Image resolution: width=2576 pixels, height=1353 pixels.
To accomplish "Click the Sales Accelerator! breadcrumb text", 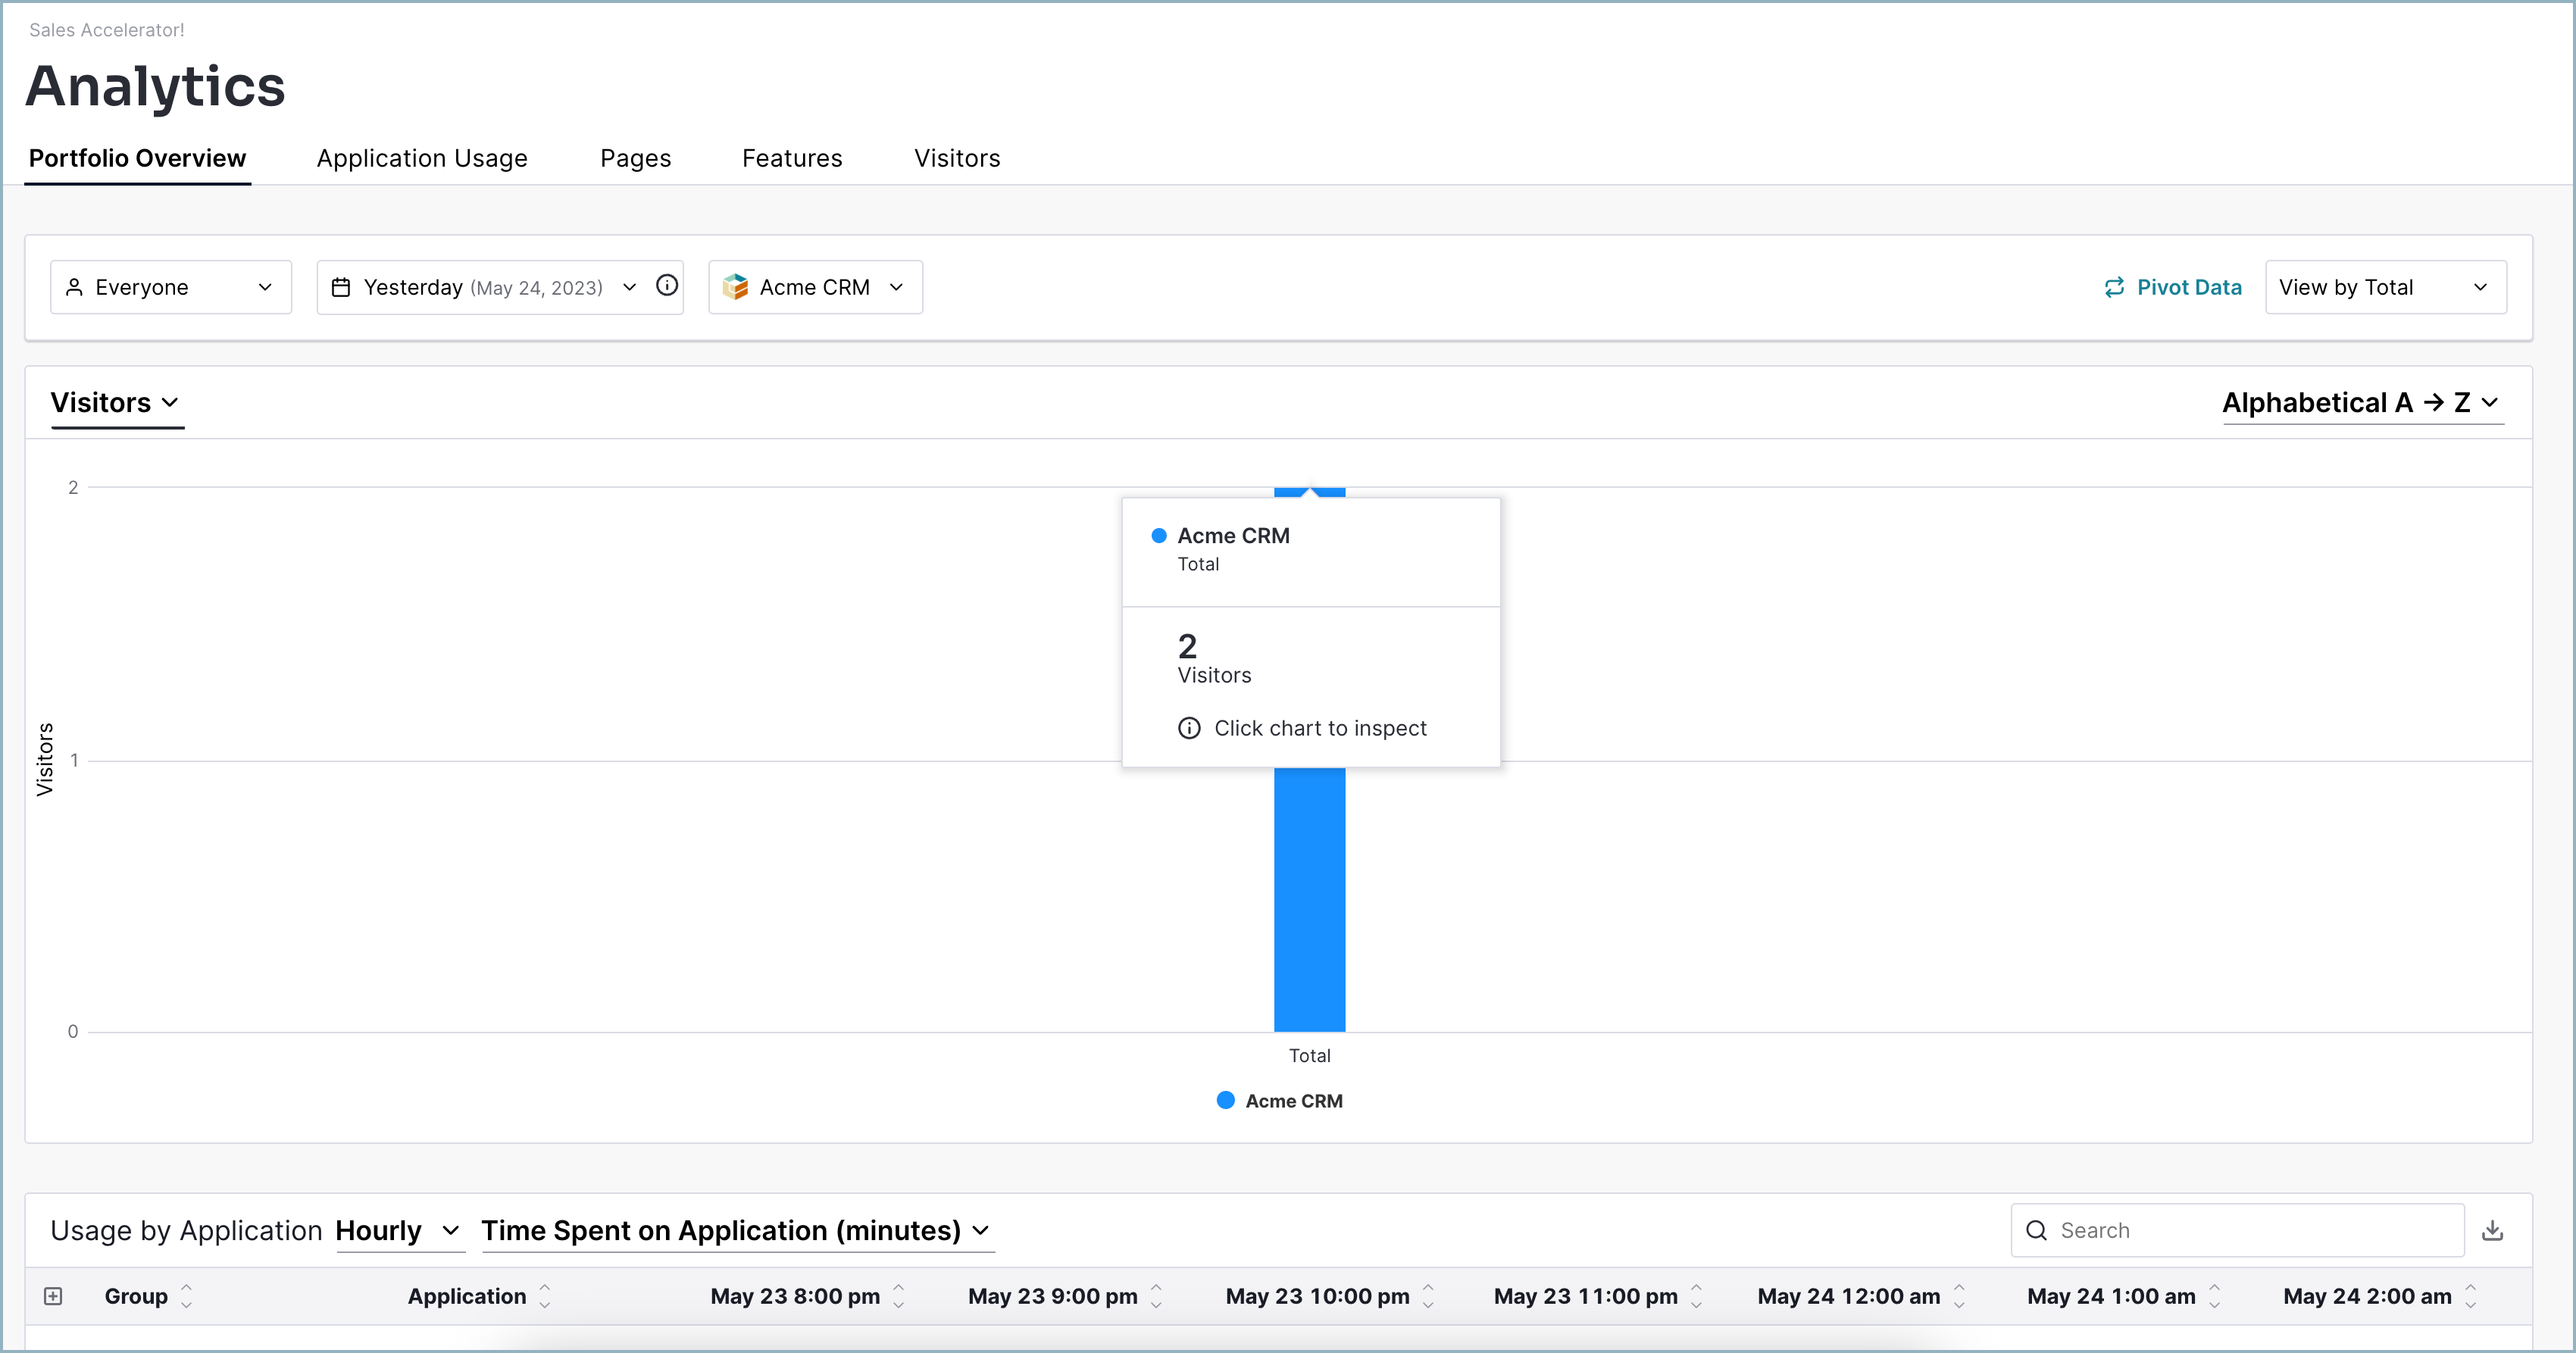I will pyautogui.click(x=107, y=30).
